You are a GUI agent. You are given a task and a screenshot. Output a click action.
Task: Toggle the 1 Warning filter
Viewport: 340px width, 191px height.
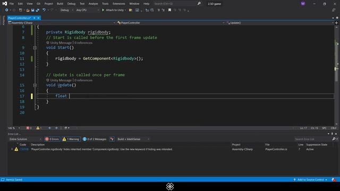click(71, 139)
